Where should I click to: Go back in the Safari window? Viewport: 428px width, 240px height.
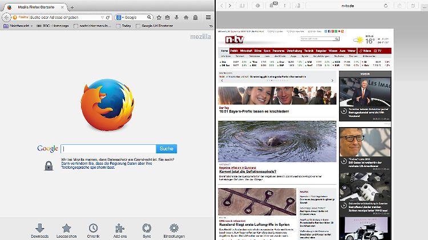coord(221,6)
